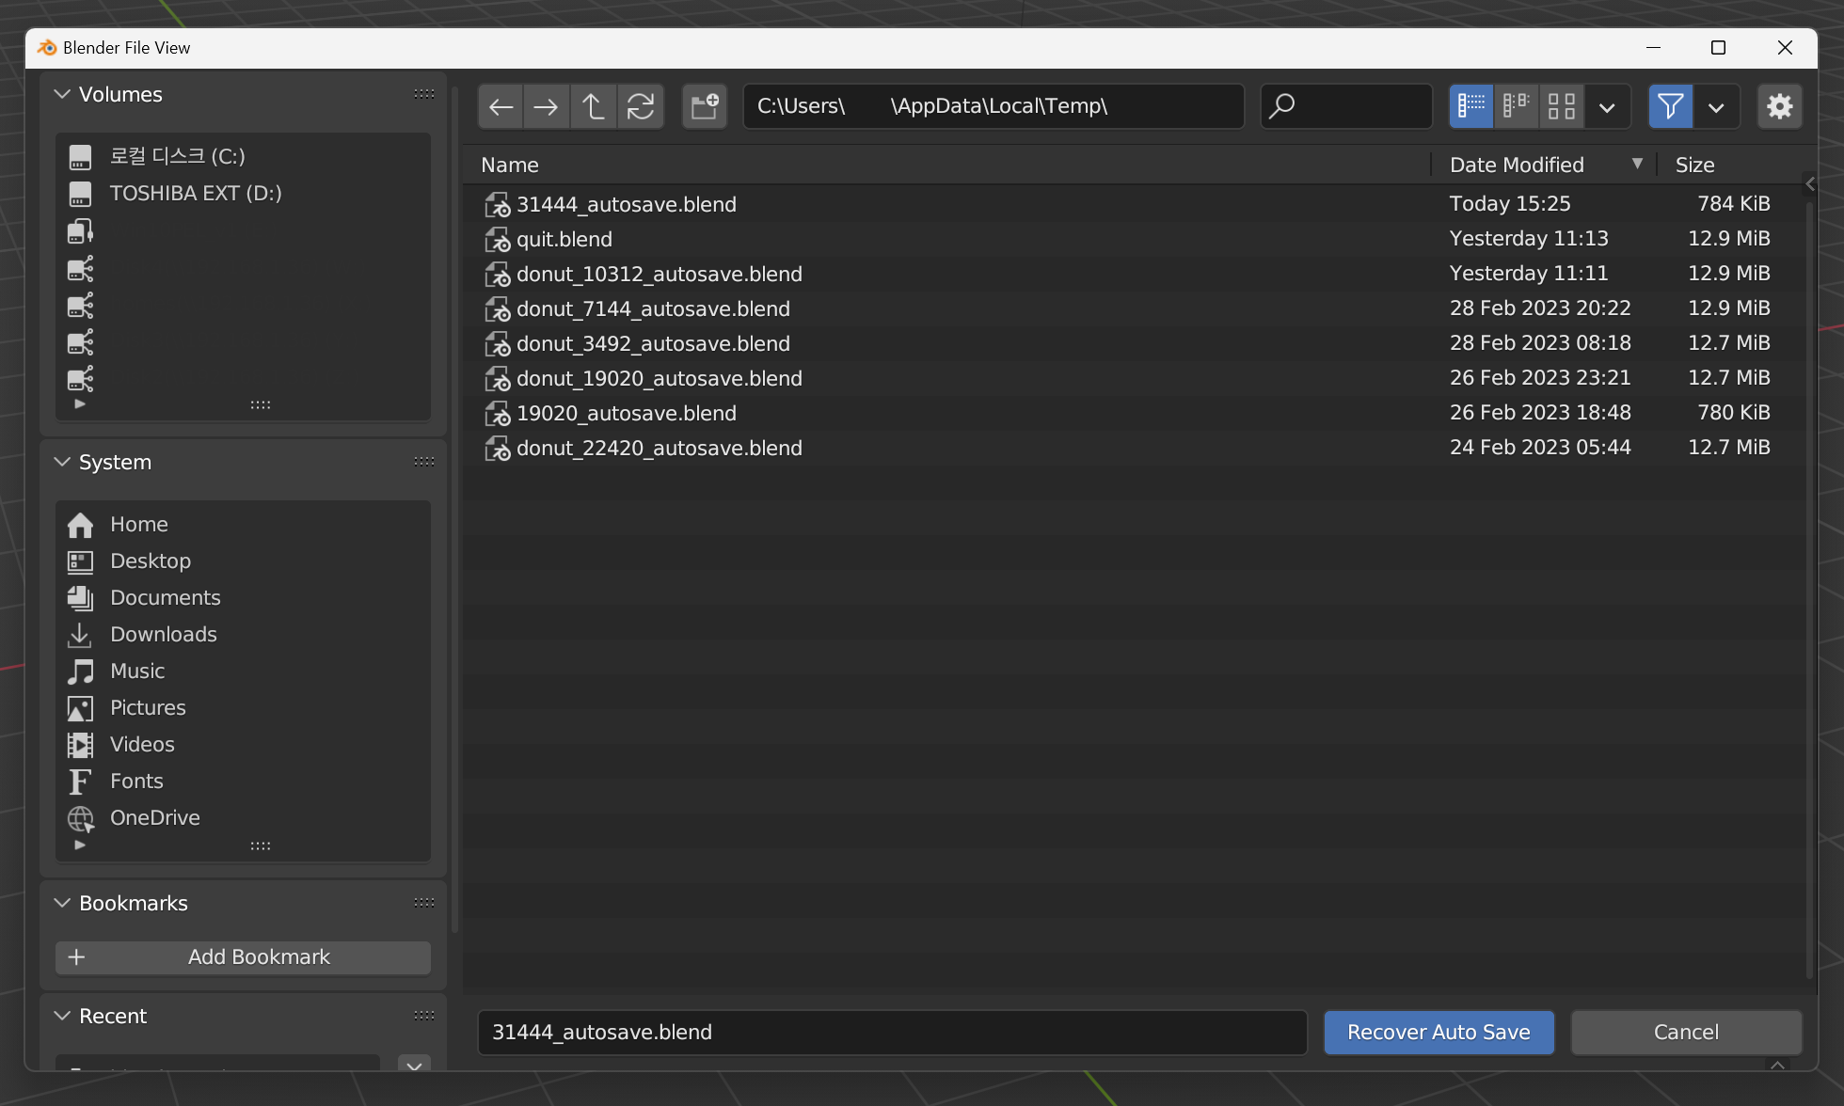Viewport: 1844px width, 1106px height.
Task: Open filter settings dropdown arrow
Action: pyautogui.click(x=1716, y=106)
